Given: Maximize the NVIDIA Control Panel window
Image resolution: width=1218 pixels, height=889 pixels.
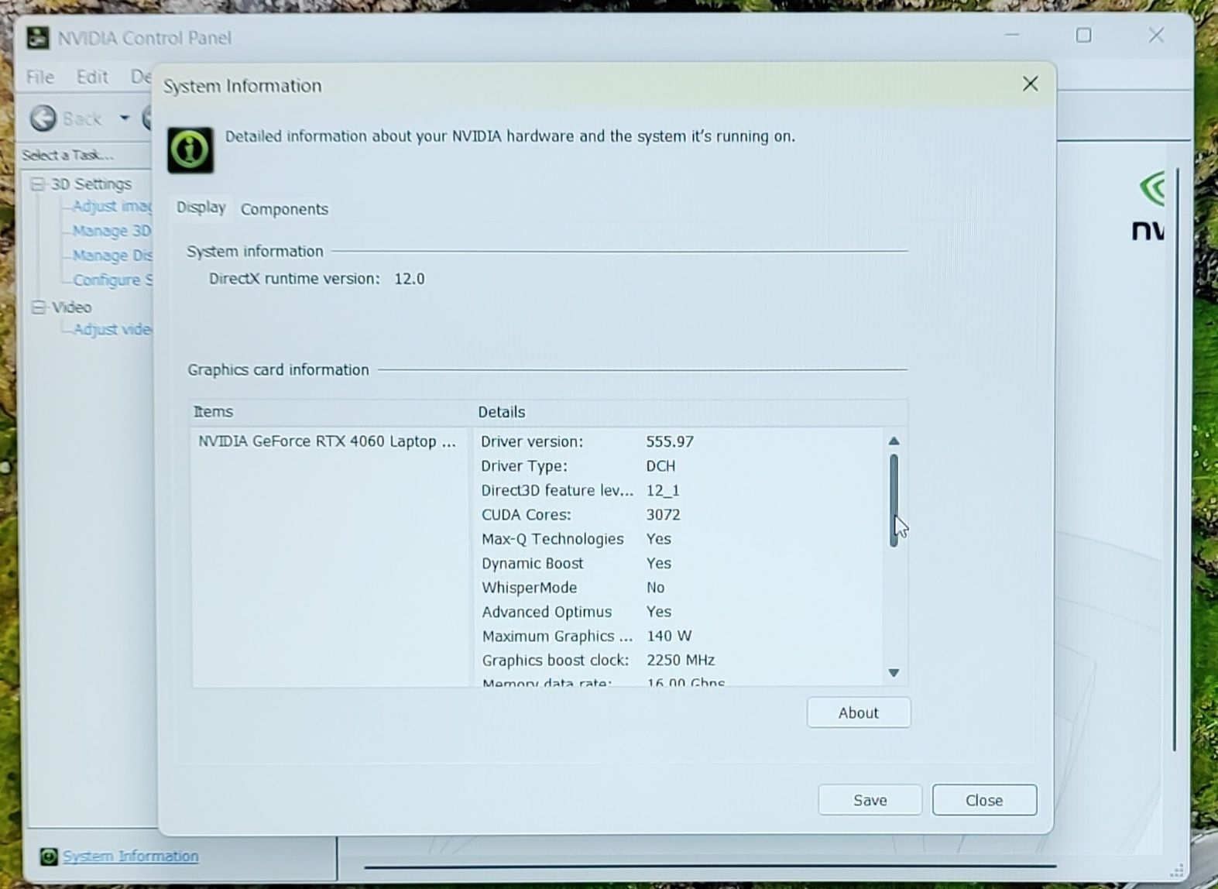Looking at the screenshot, I should point(1083,36).
